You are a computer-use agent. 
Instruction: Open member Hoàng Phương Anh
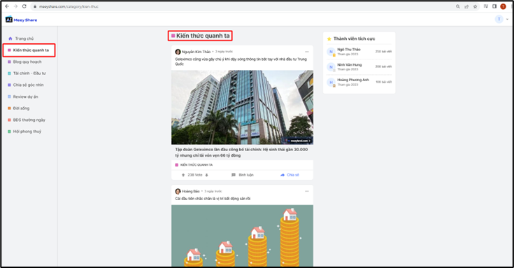pos(353,80)
